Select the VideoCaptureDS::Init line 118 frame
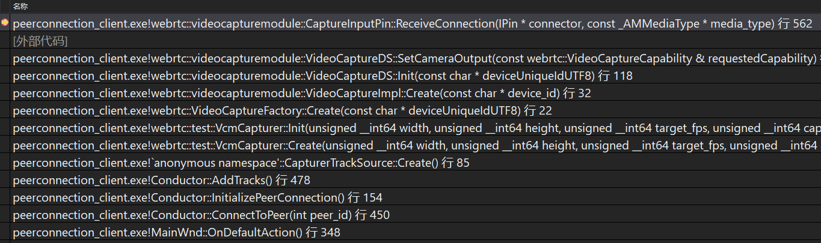Image resolution: width=821 pixels, height=243 pixels. pos(322,76)
